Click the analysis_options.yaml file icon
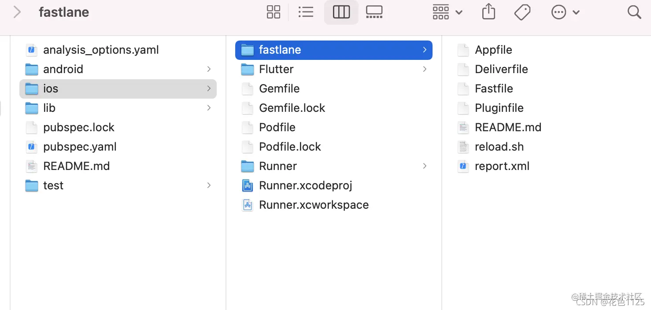 [31, 50]
